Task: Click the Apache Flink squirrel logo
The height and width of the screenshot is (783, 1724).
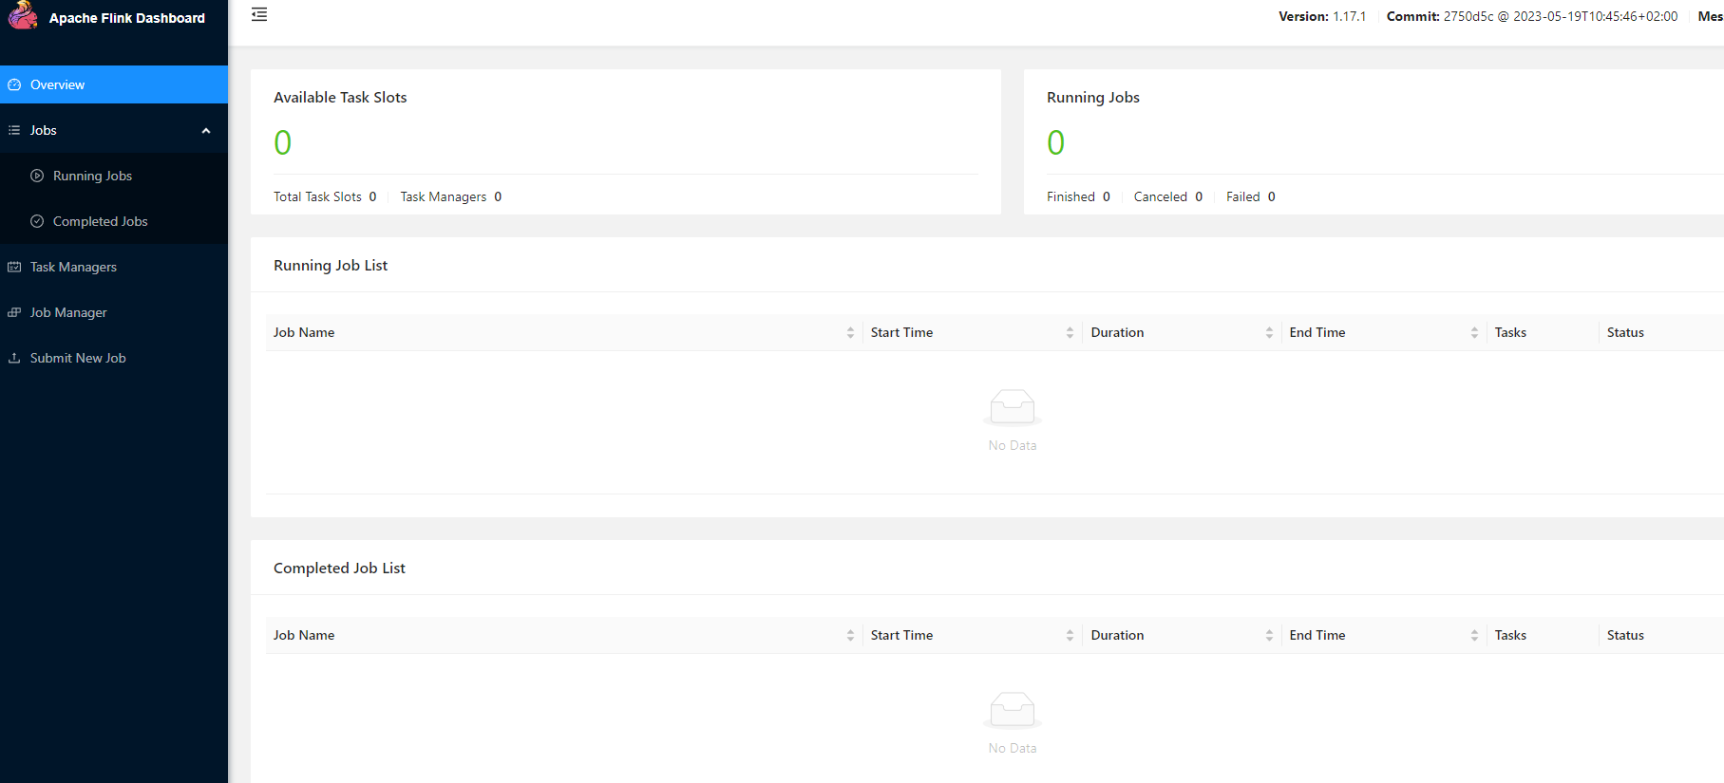Action: (x=23, y=14)
